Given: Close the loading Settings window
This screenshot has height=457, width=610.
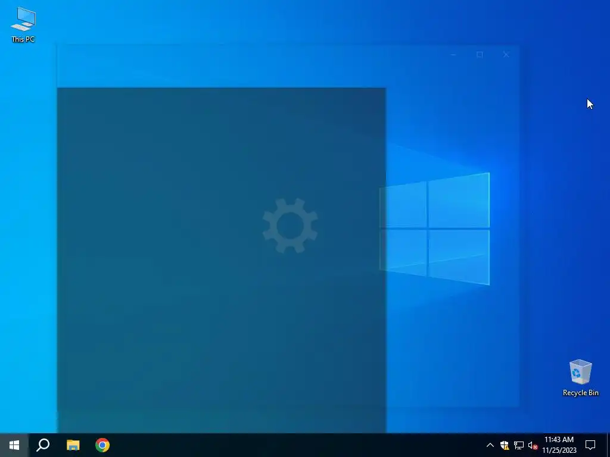Looking at the screenshot, I should coord(506,55).
